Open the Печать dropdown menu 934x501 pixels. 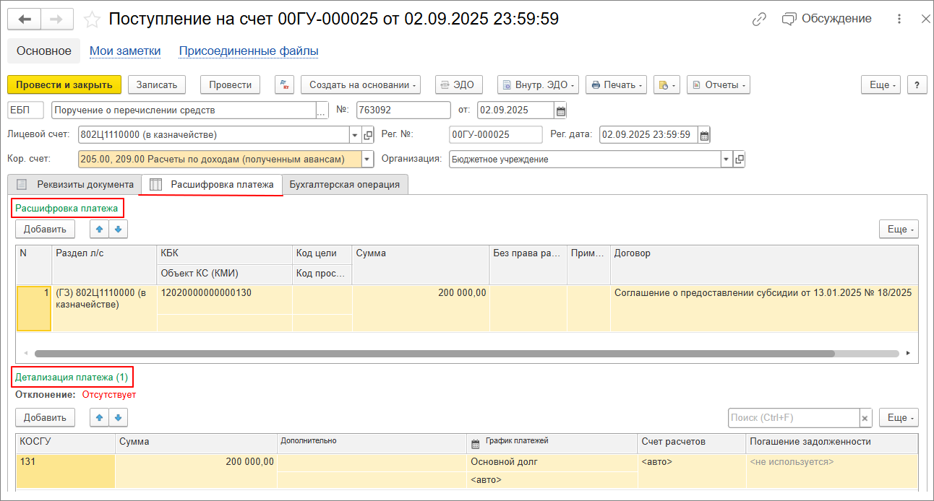[617, 85]
